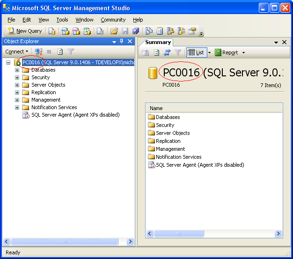This screenshot has width=293, height=259.
Task: Select SQL Server Agent in Summary list
Action: (x=196, y=165)
